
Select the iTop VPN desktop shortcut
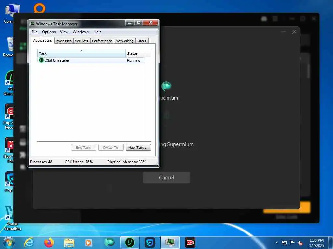click(x=8, y=182)
